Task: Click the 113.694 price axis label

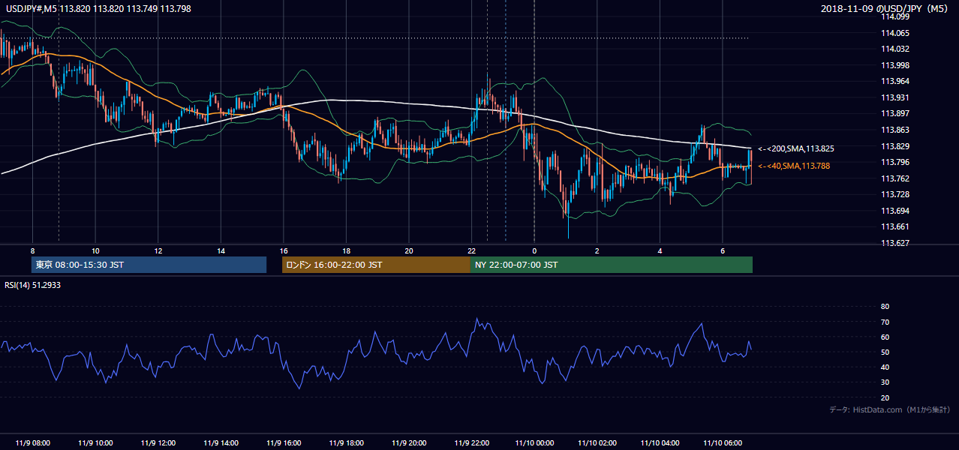Action: coord(895,211)
